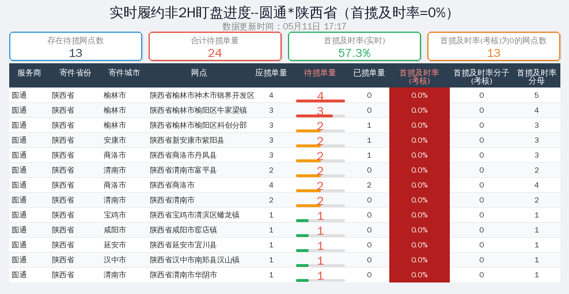Select 陕西省榆林市榆阳区牛家梁镇 网点 cell
Viewport: 569px width, 294px height.
(x=199, y=110)
